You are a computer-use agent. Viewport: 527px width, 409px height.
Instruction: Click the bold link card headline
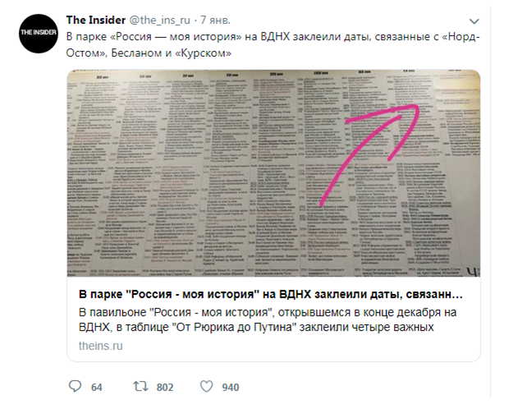click(271, 294)
